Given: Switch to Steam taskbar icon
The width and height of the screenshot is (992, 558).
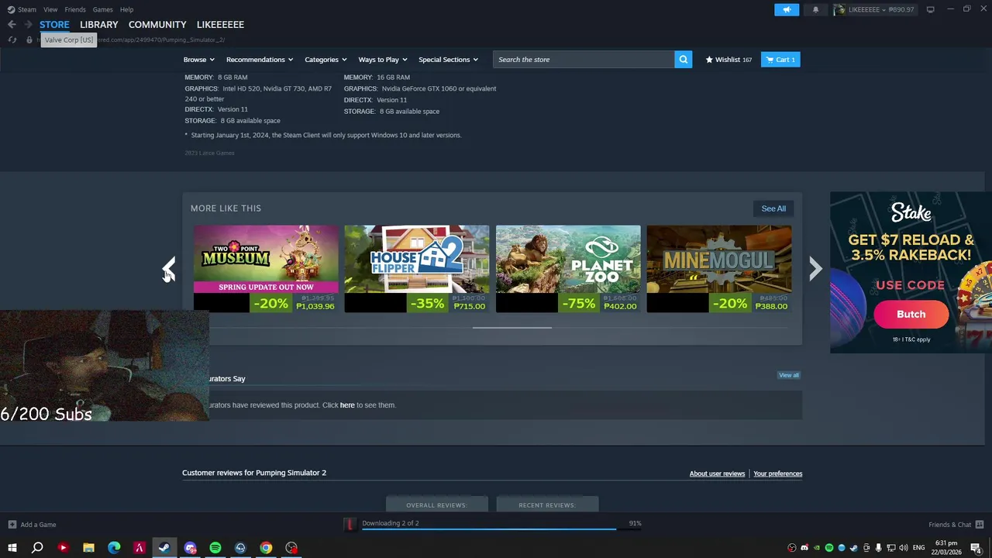Looking at the screenshot, I should (x=164, y=548).
